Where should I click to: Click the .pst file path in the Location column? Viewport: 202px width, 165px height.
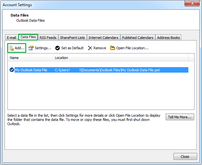click(107, 70)
